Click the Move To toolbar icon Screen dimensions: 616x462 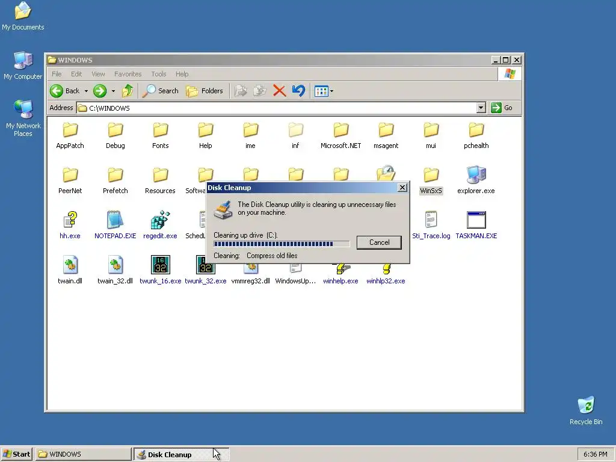coord(241,91)
